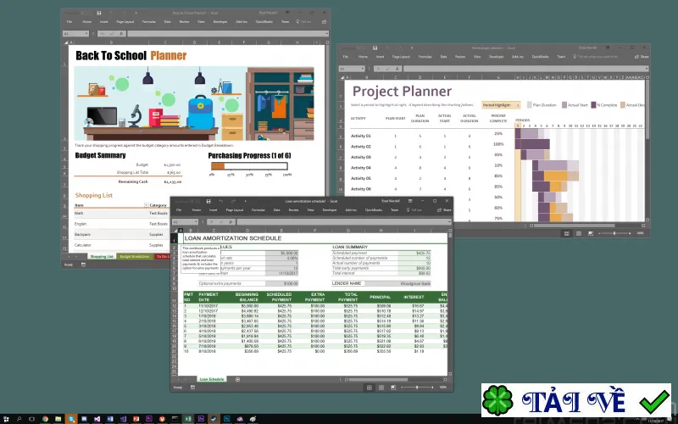Viewport: 678px width, 424px height.
Task: Click Insert Function fx in Project Planner window
Action: point(397,69)
